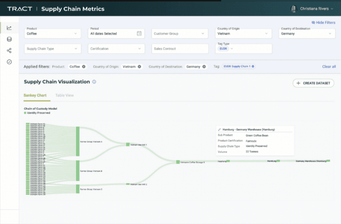Switch to the Table View tab
Viewport: 341px width, 224px height.
(64, 95)
